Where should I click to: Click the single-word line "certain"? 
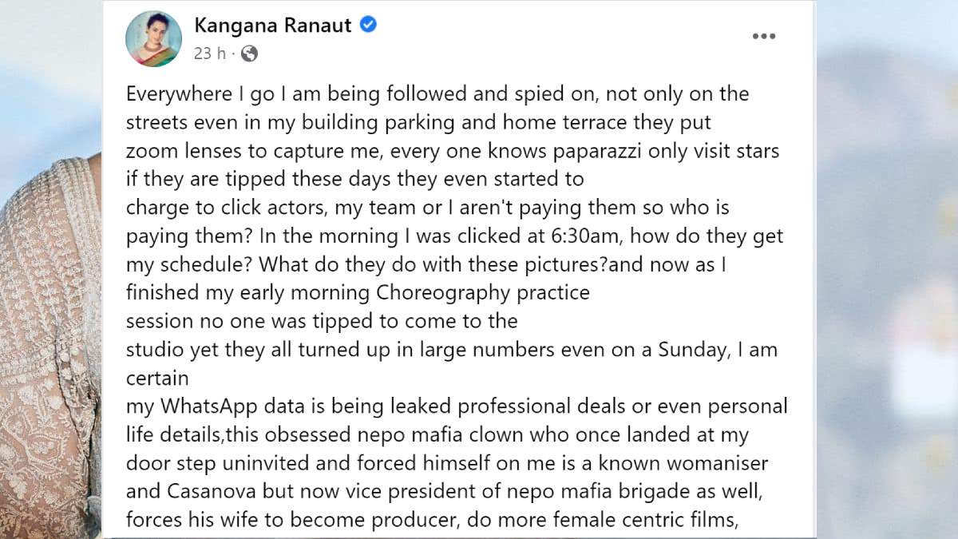[157, 376]
